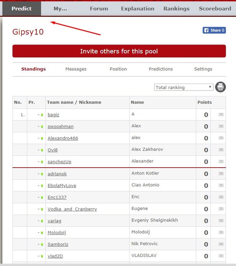Open the Ovi8 team link
Screen dimensions: 236x266
pyautogui.click(x=53, y=150)
